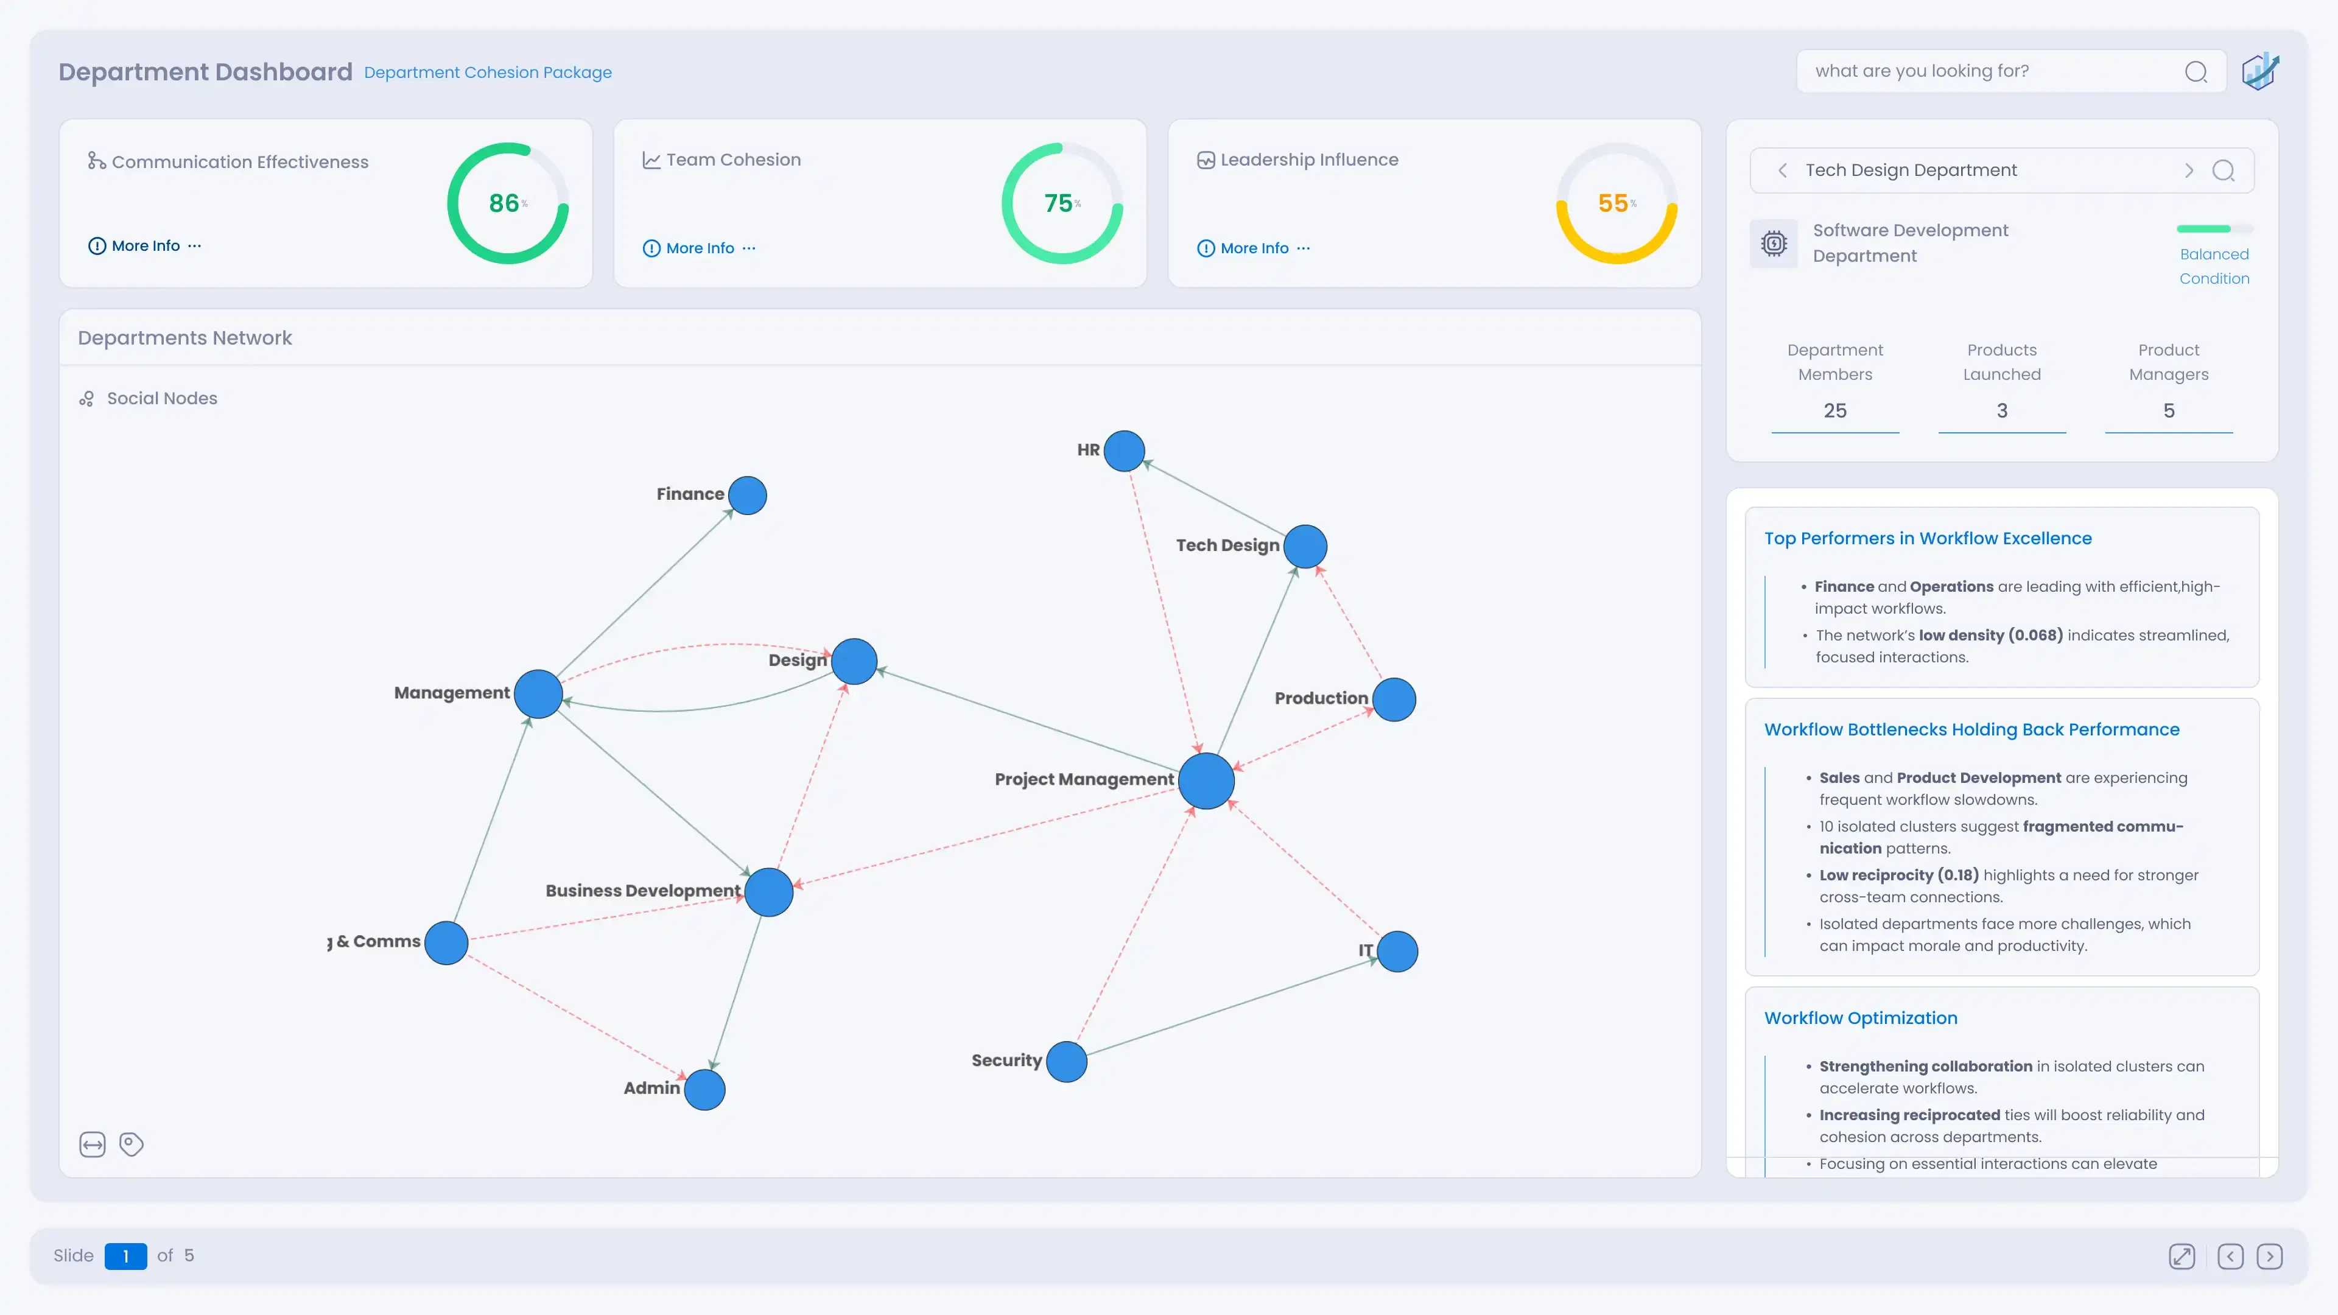Click More Info under Communication Effectiveness
Image resolution: width=2338 pixels, height=1315 pixels.
point(146,246)
